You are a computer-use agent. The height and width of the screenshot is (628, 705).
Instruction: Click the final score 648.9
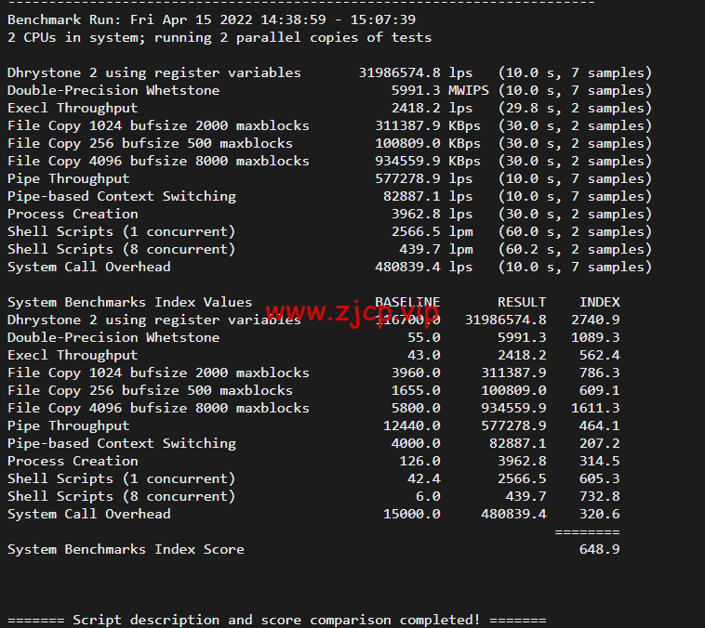(x=599, y=549)
